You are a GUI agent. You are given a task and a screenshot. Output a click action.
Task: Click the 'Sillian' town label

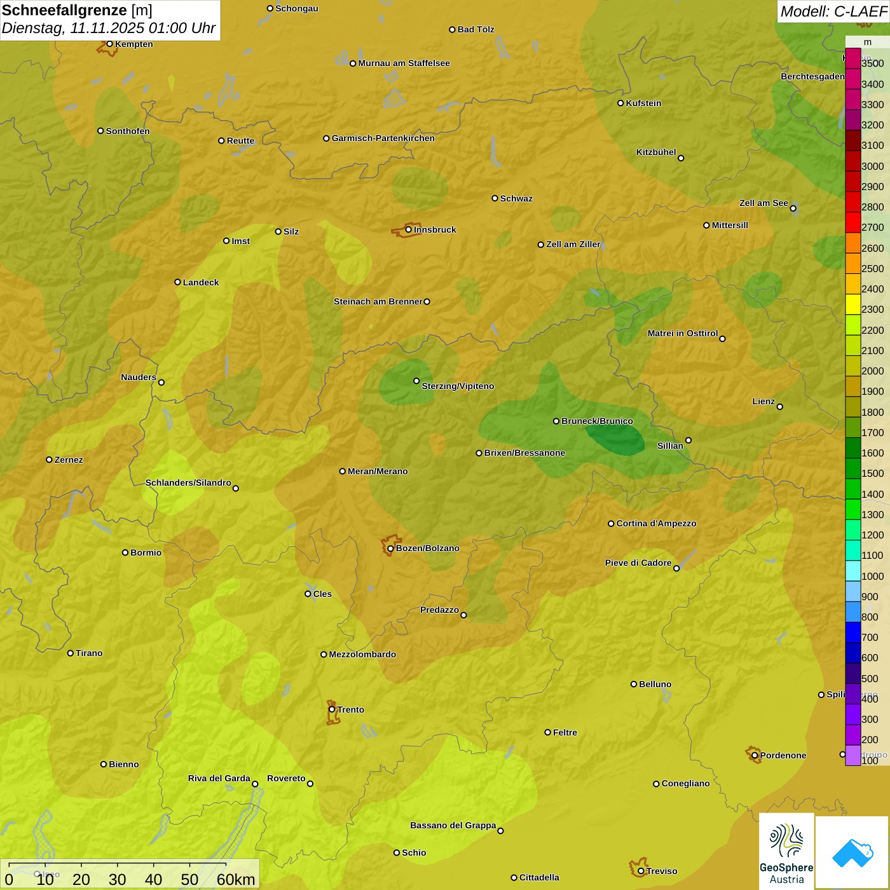pos(670,446)
